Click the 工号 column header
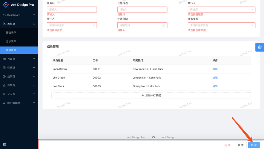The width and height of the screenshot is (264, 149). click(95, 60)
